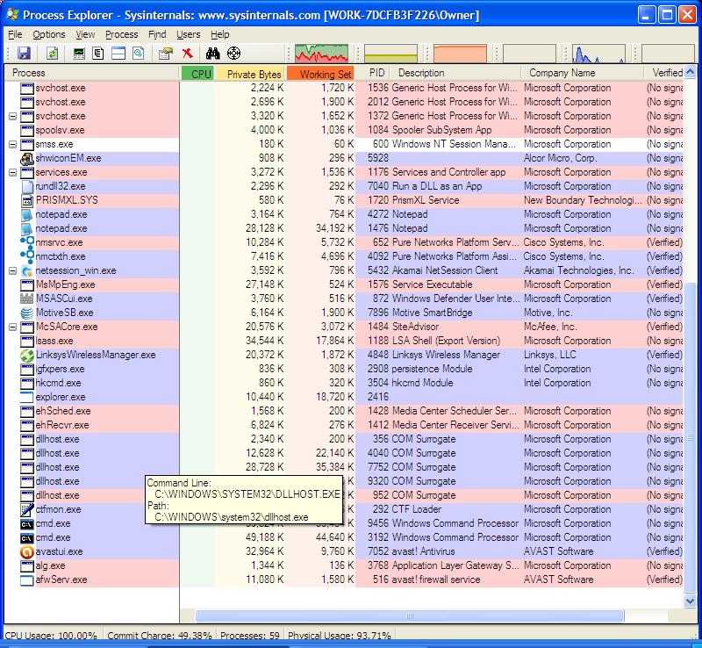Open the View menu

pyautogui.click(x=85, y=34)
